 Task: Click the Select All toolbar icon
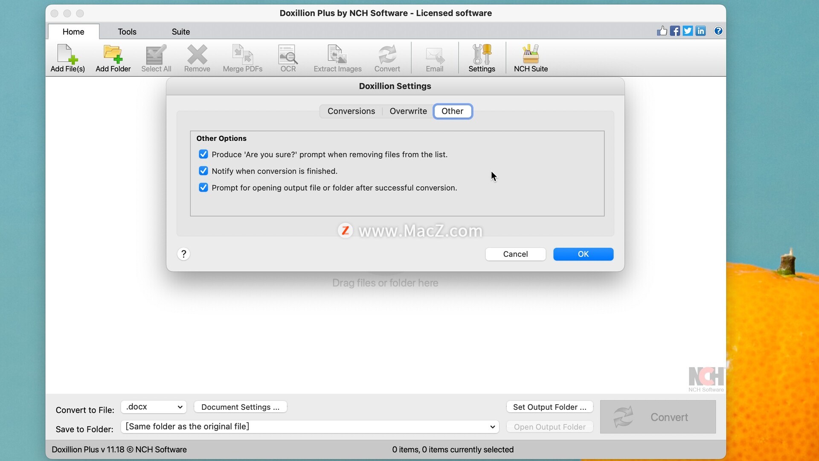(x=156, y=58)
